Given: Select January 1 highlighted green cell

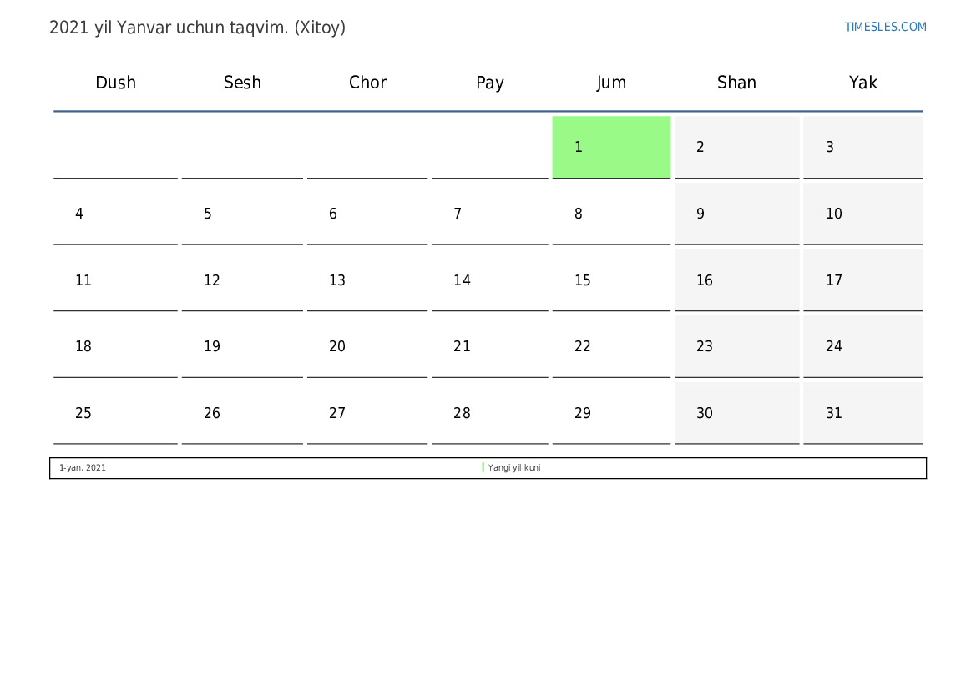Looking at the screenshot, I should pos(611,147).
